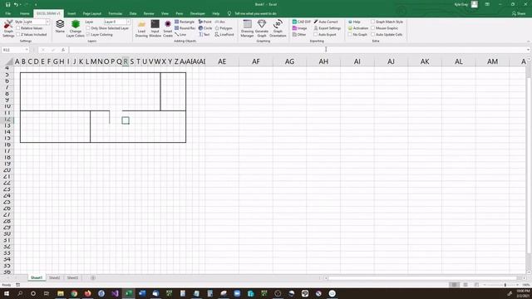Open the Excel Draw Help
Screen dimensions: 532x299
click(354, 22)
